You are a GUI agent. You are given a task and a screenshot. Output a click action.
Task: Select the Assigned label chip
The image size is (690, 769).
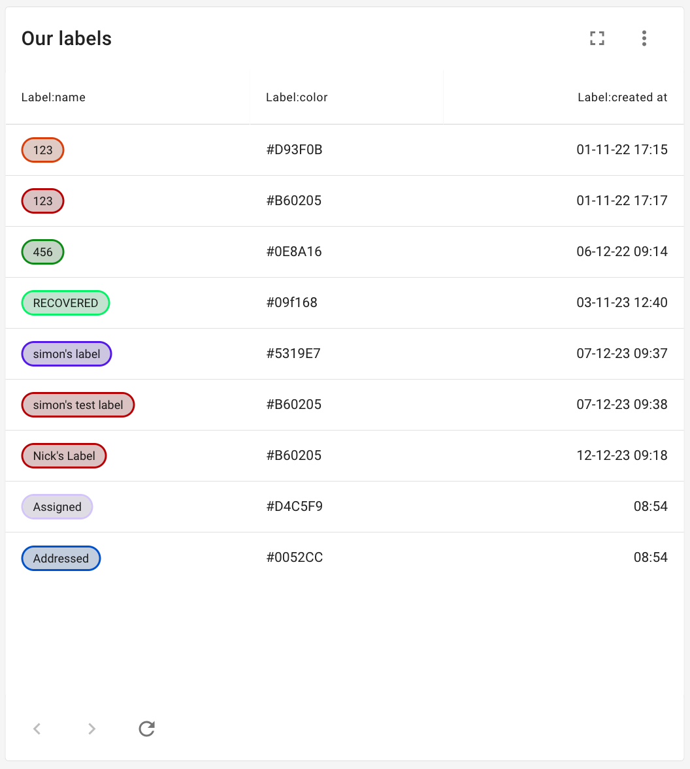[57, 507]
